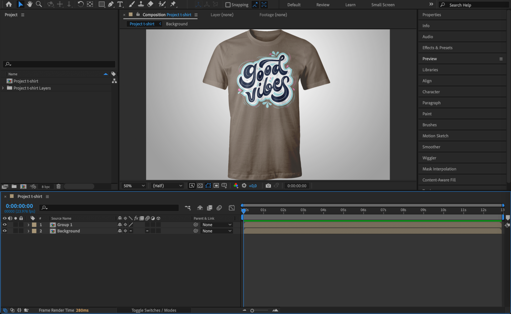Screen dimensions: 511x314
Task: Click the Interpret Footage icon in Project panel
Action: [5, 187]
